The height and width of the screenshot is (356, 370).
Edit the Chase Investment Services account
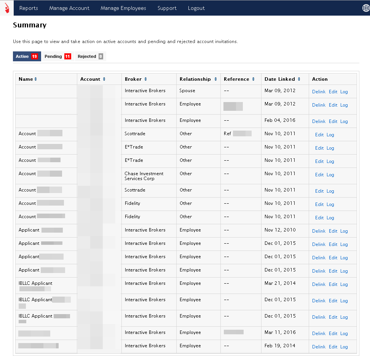(x=319, y=175)
